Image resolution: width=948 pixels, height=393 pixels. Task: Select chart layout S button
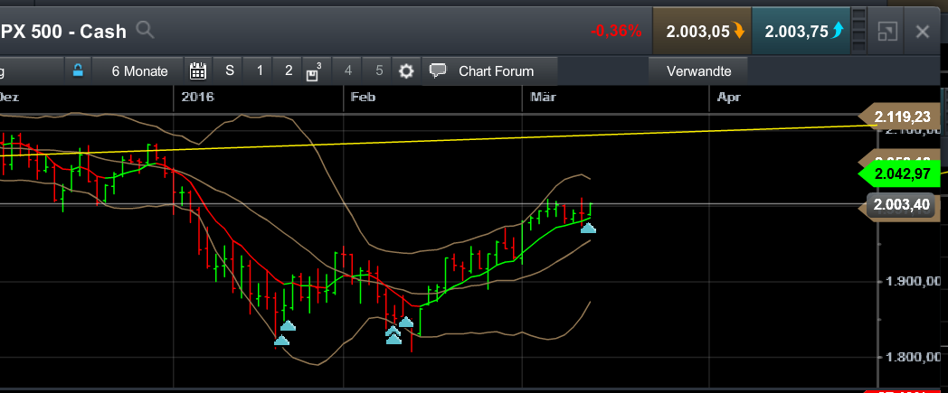(230, 70)
